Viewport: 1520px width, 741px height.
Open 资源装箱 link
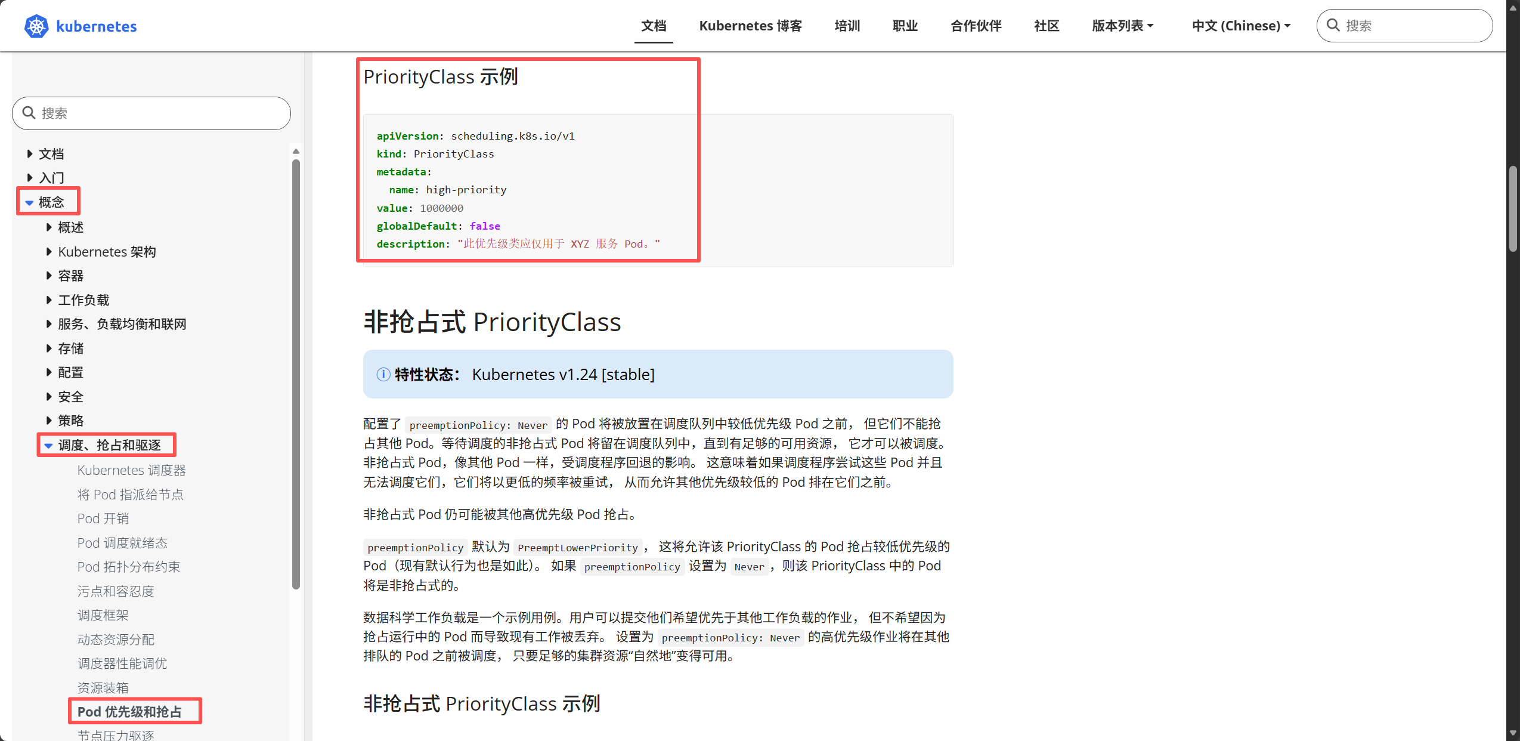pyautogui.click(x=103, y=688)
